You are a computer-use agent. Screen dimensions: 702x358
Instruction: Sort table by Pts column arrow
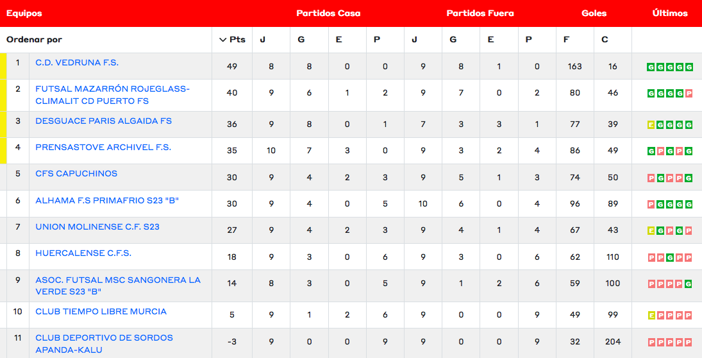222,40
